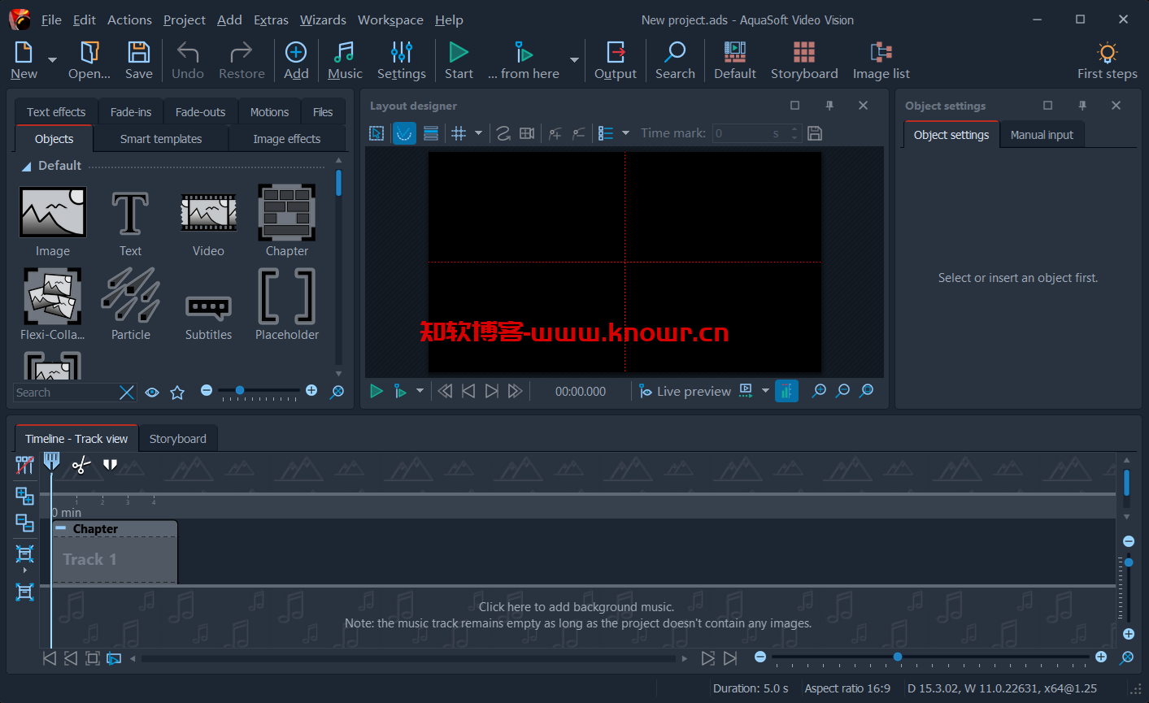The width and height of the screenshot is (1149, 703).
Task: Open the dropdown arrow next to New
Action: pos(52,60)
